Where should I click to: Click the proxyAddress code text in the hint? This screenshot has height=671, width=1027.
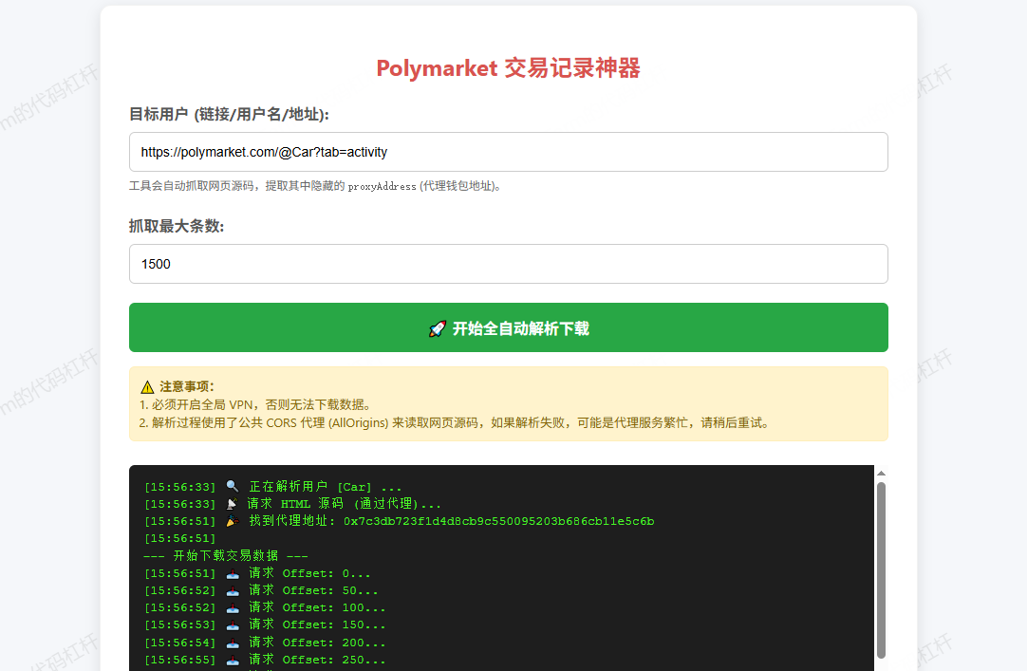click(382, 187)
